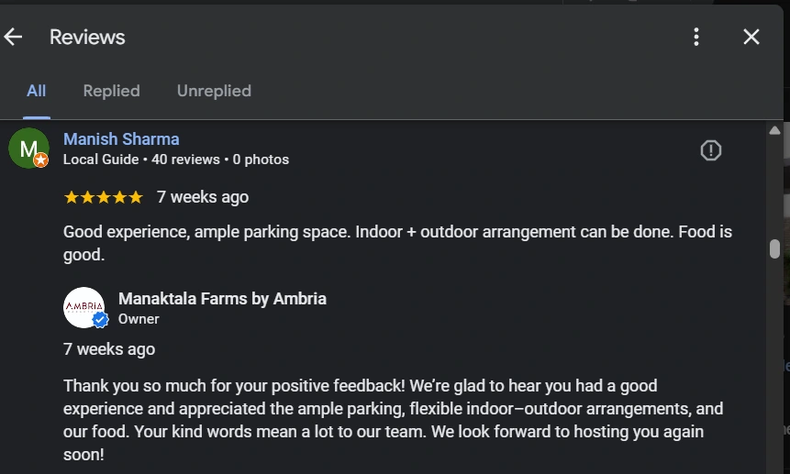Click the blue verified badge on Ambria logo
Viewport: 790px width, 474px height.
pos(100,320)
